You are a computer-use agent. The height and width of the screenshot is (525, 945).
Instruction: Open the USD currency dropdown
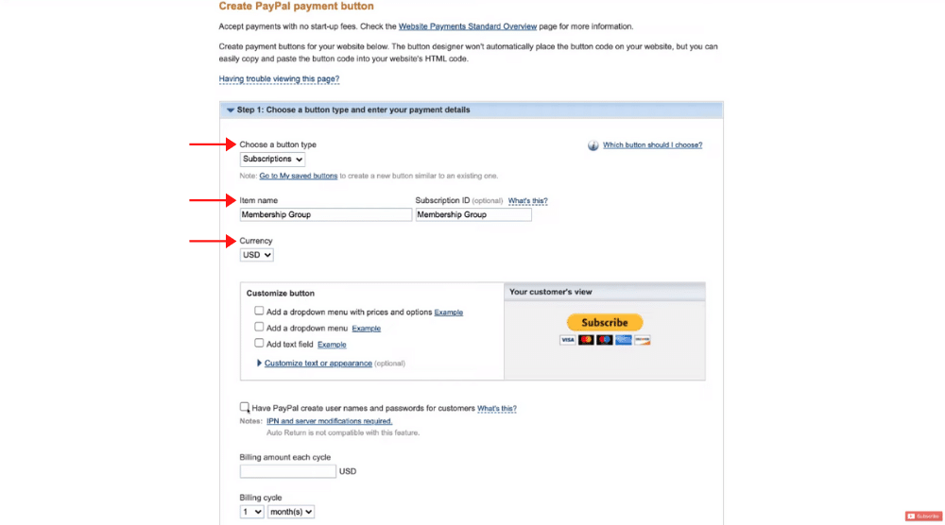coord(257,255)
